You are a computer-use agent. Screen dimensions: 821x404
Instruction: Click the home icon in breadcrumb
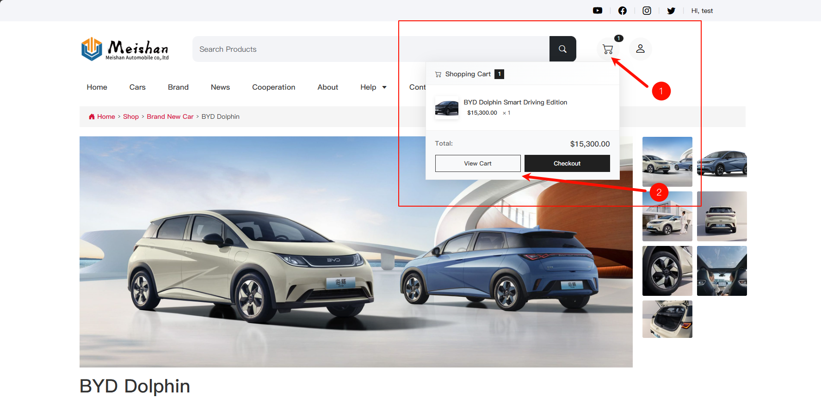(x=92, y=116)
